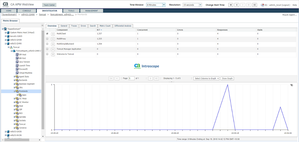The width and height of the screenshot is (299, 142).
Task: Step start time back one increment
Action: (237, 5)
